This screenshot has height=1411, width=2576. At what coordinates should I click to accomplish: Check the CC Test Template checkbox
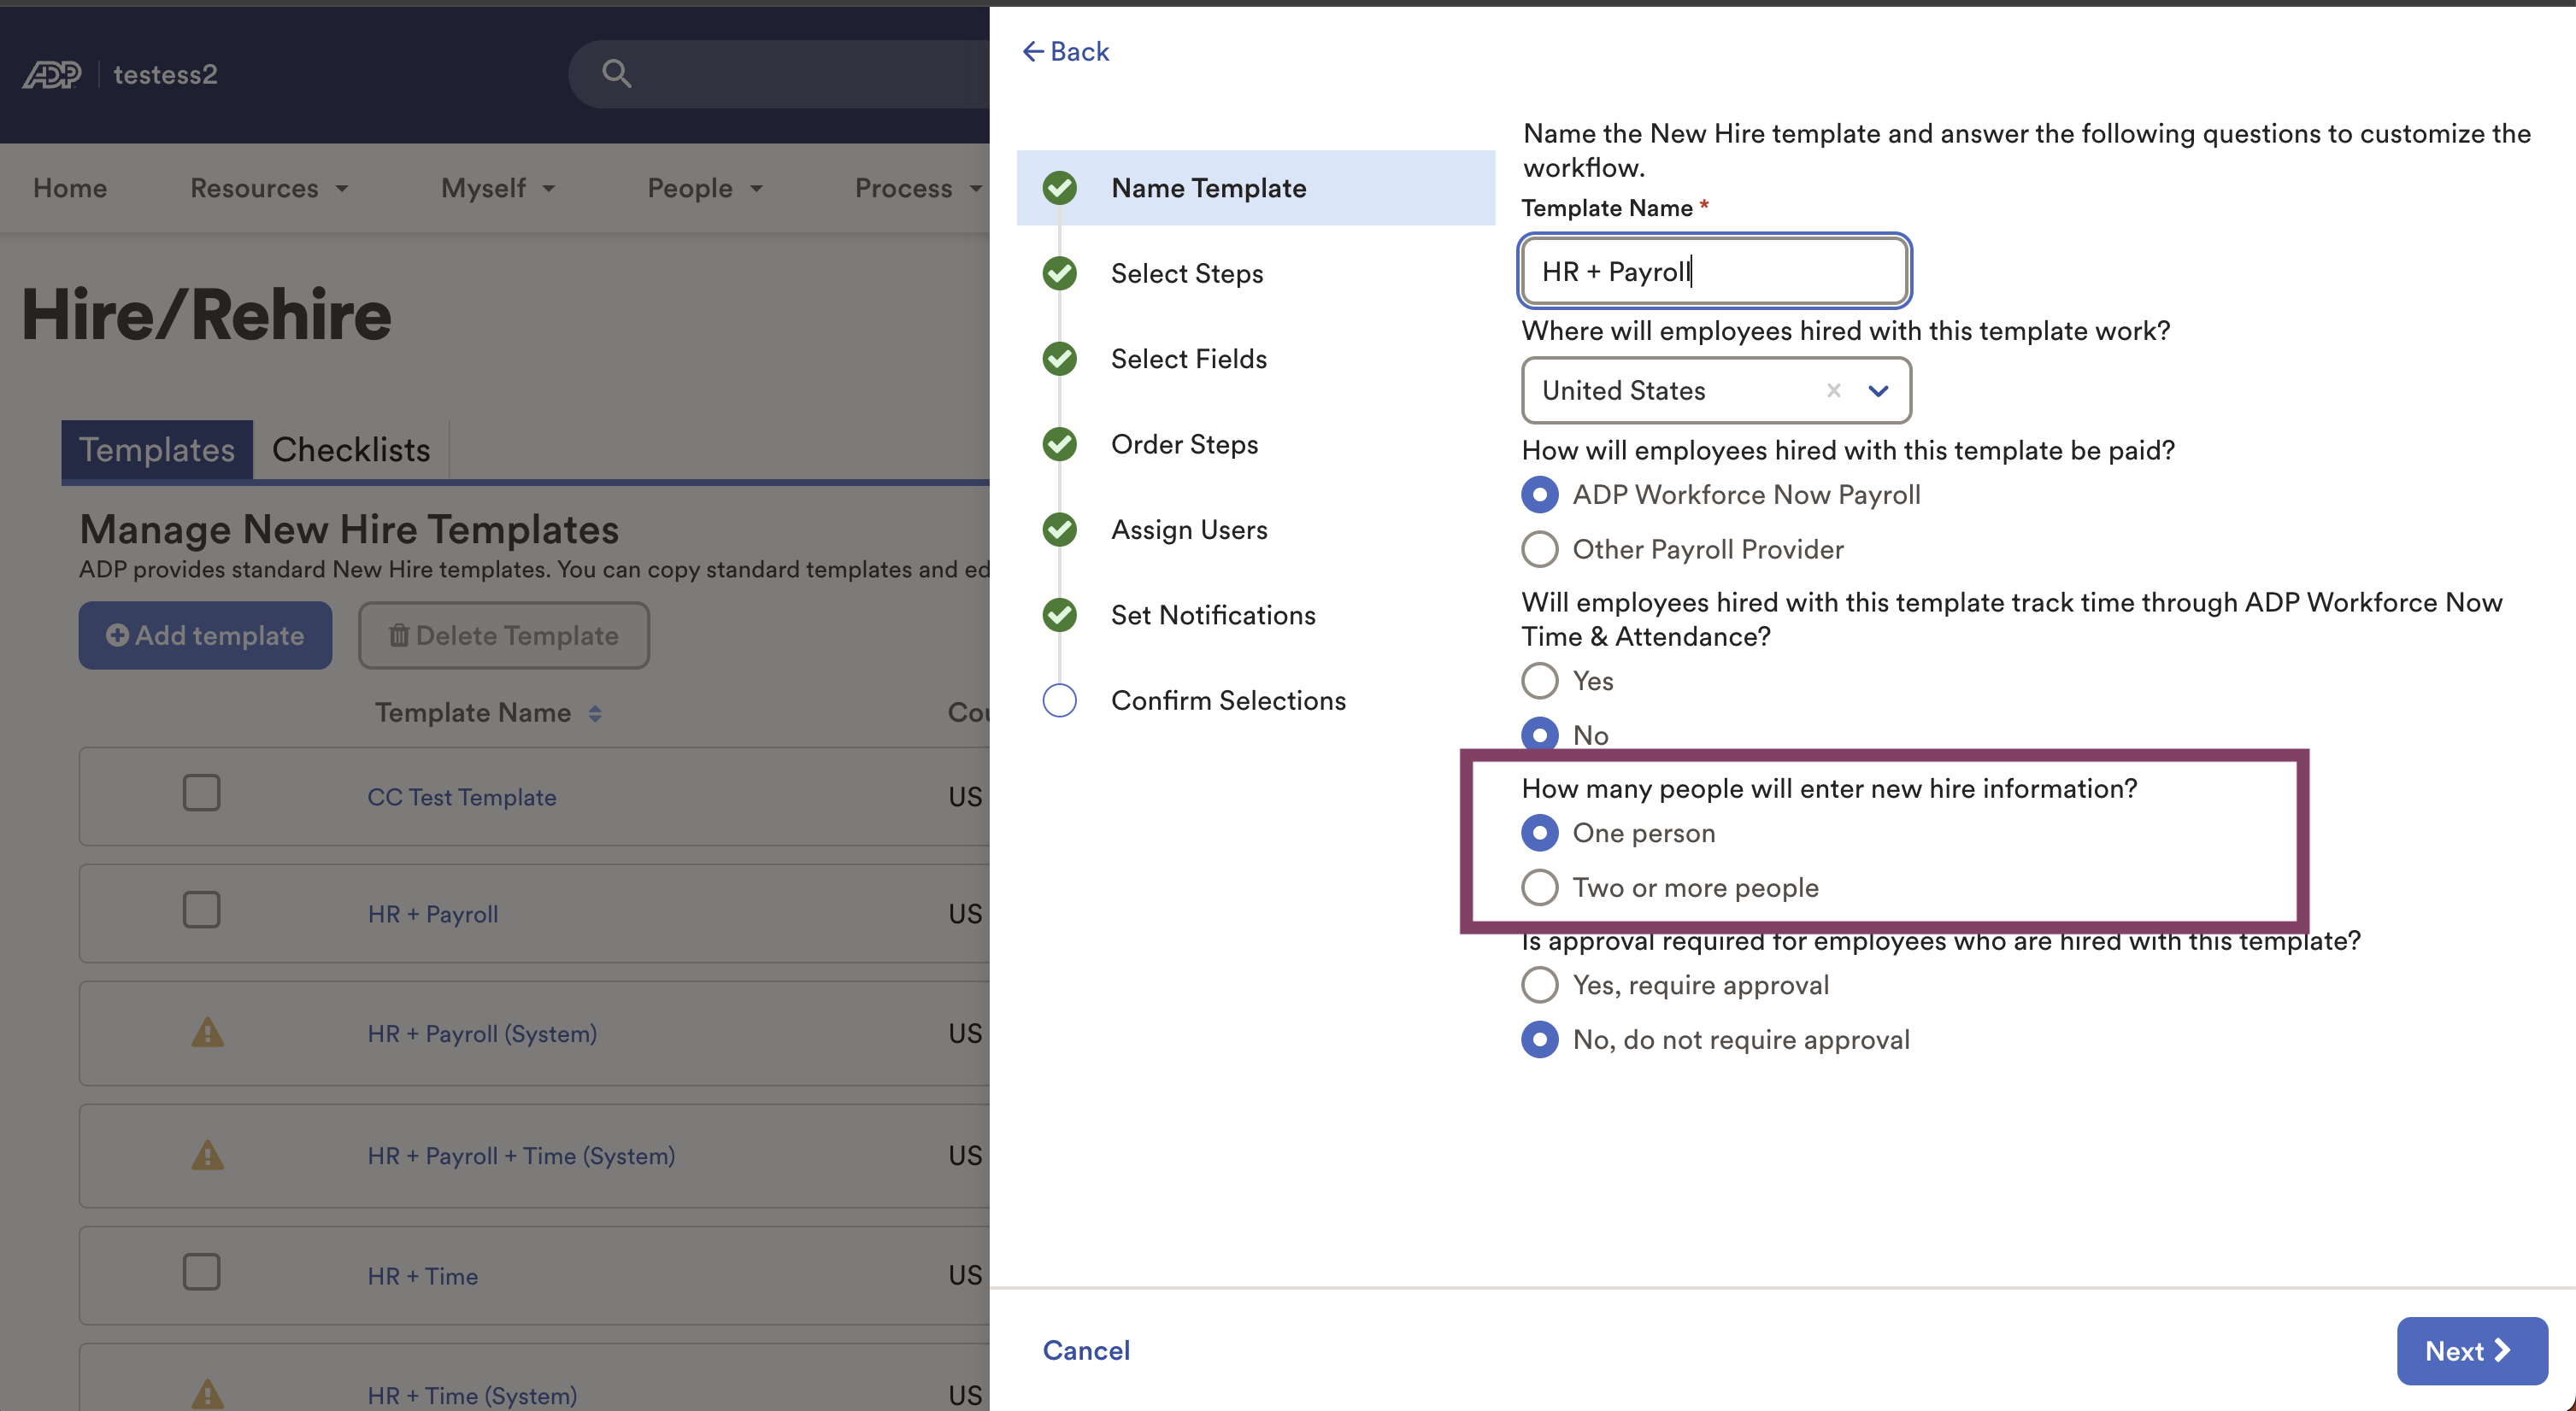pyautogui.click(x=201, y=793)
